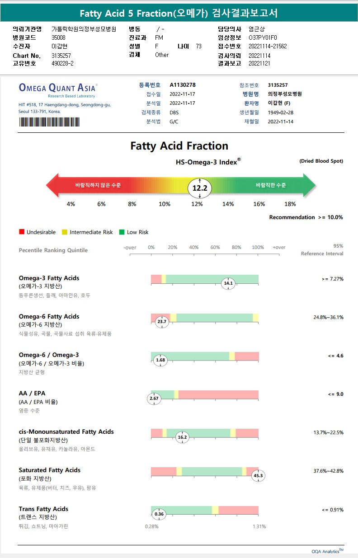Click the 2.67 AA/EPA ratio marker
The image size is (358, 558).
coord(154,399)
